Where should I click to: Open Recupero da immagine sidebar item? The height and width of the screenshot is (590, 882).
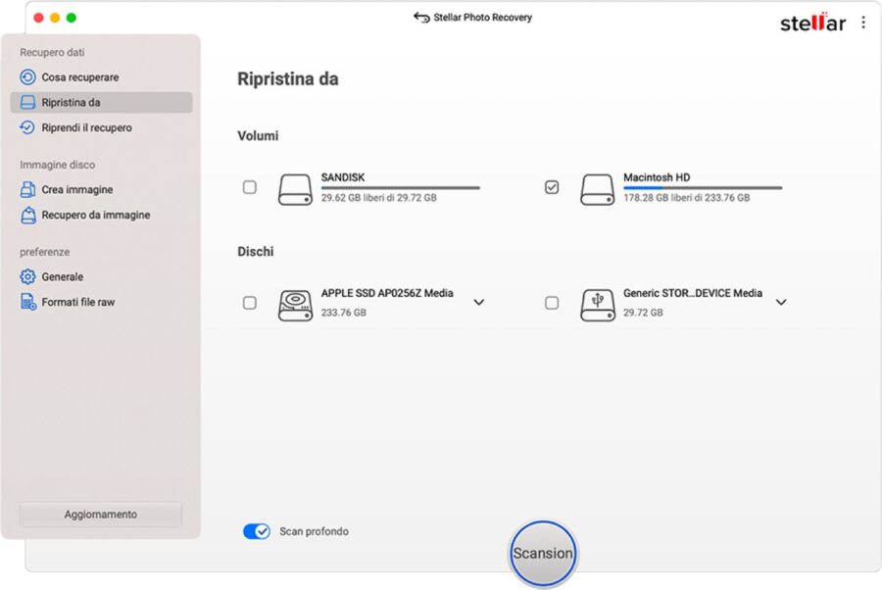(x=101, y=215)
